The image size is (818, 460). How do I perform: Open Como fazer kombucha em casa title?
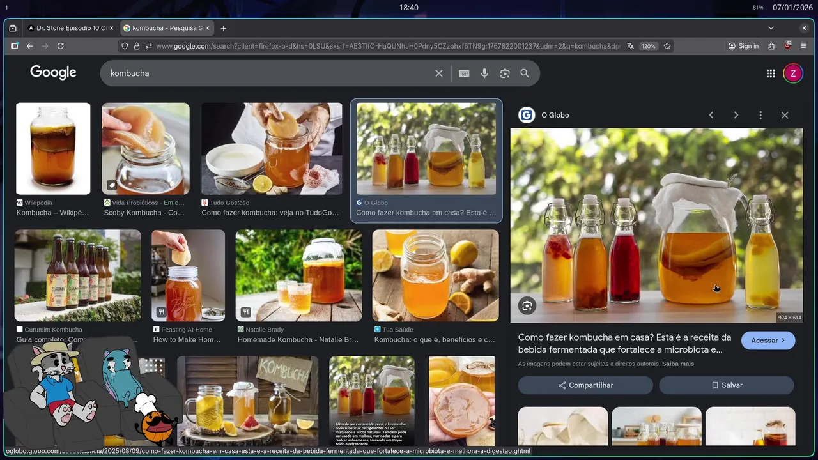point(624,343)
